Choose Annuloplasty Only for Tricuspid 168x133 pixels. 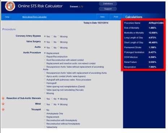(45, 113)
